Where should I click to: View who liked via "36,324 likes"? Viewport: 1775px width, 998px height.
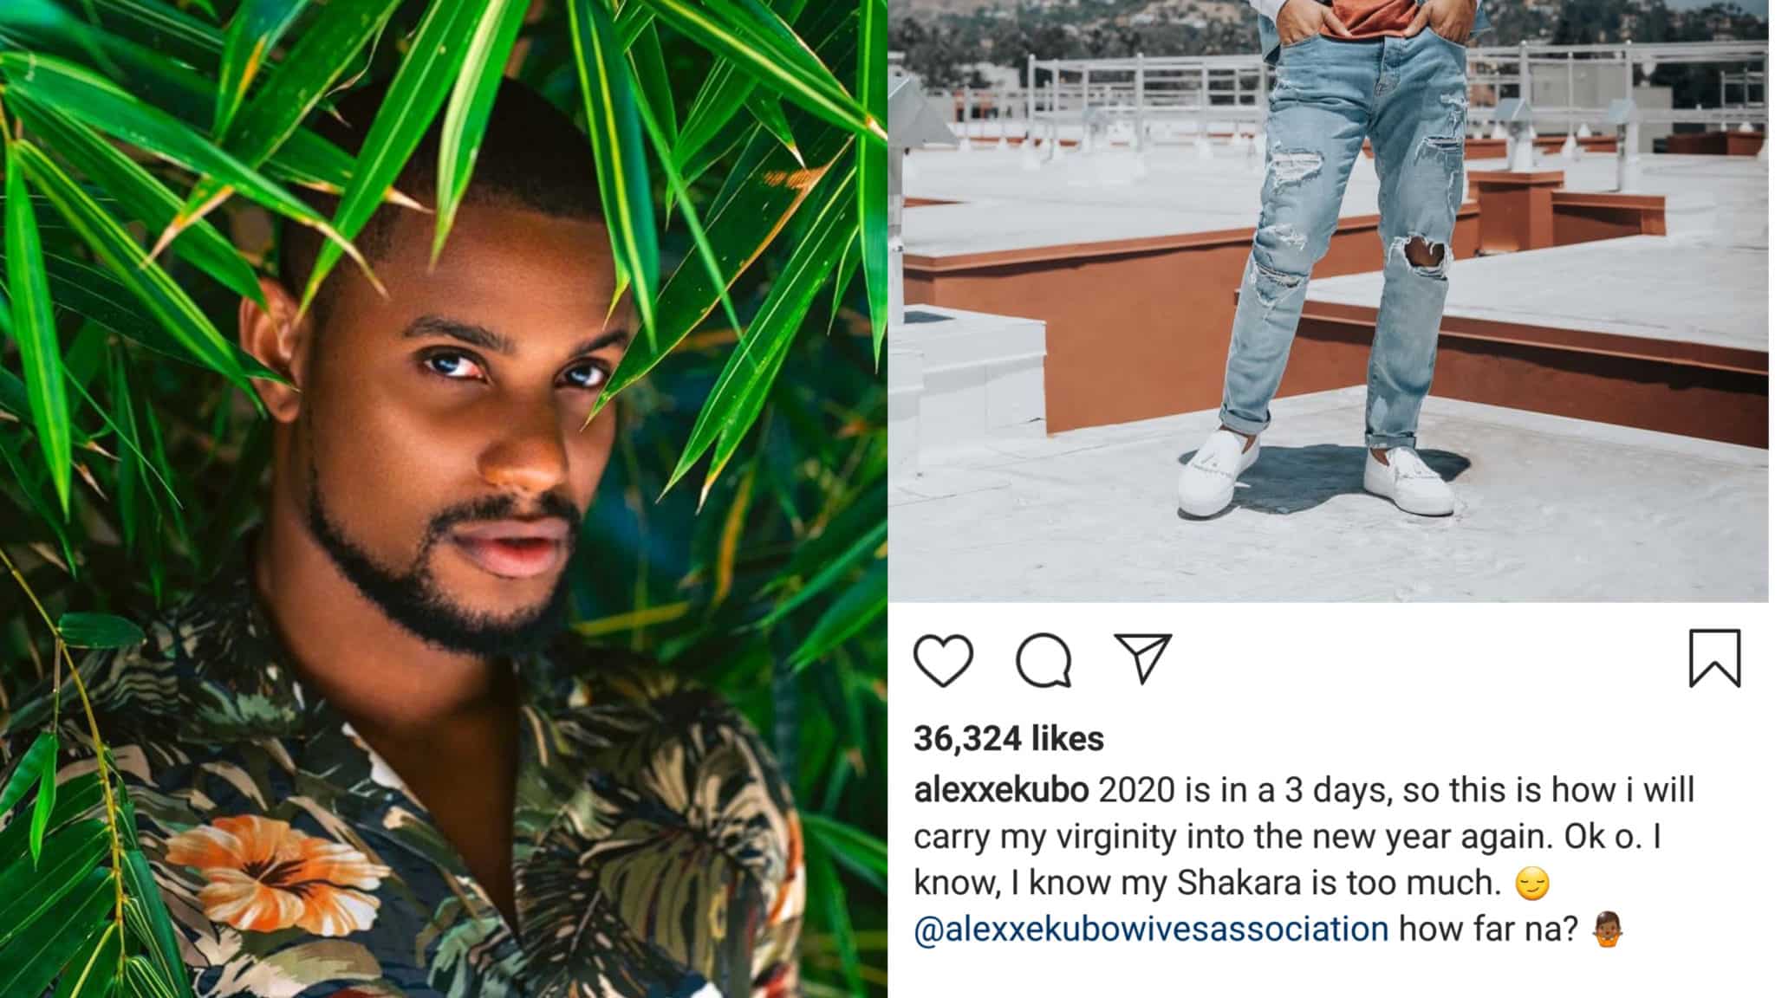tap(1009, 739)
